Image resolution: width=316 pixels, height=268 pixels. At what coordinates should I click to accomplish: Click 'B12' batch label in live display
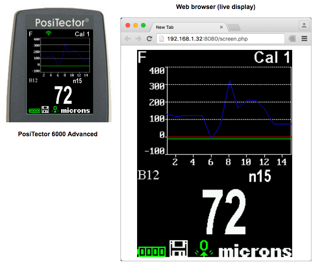tap(148, 175)
